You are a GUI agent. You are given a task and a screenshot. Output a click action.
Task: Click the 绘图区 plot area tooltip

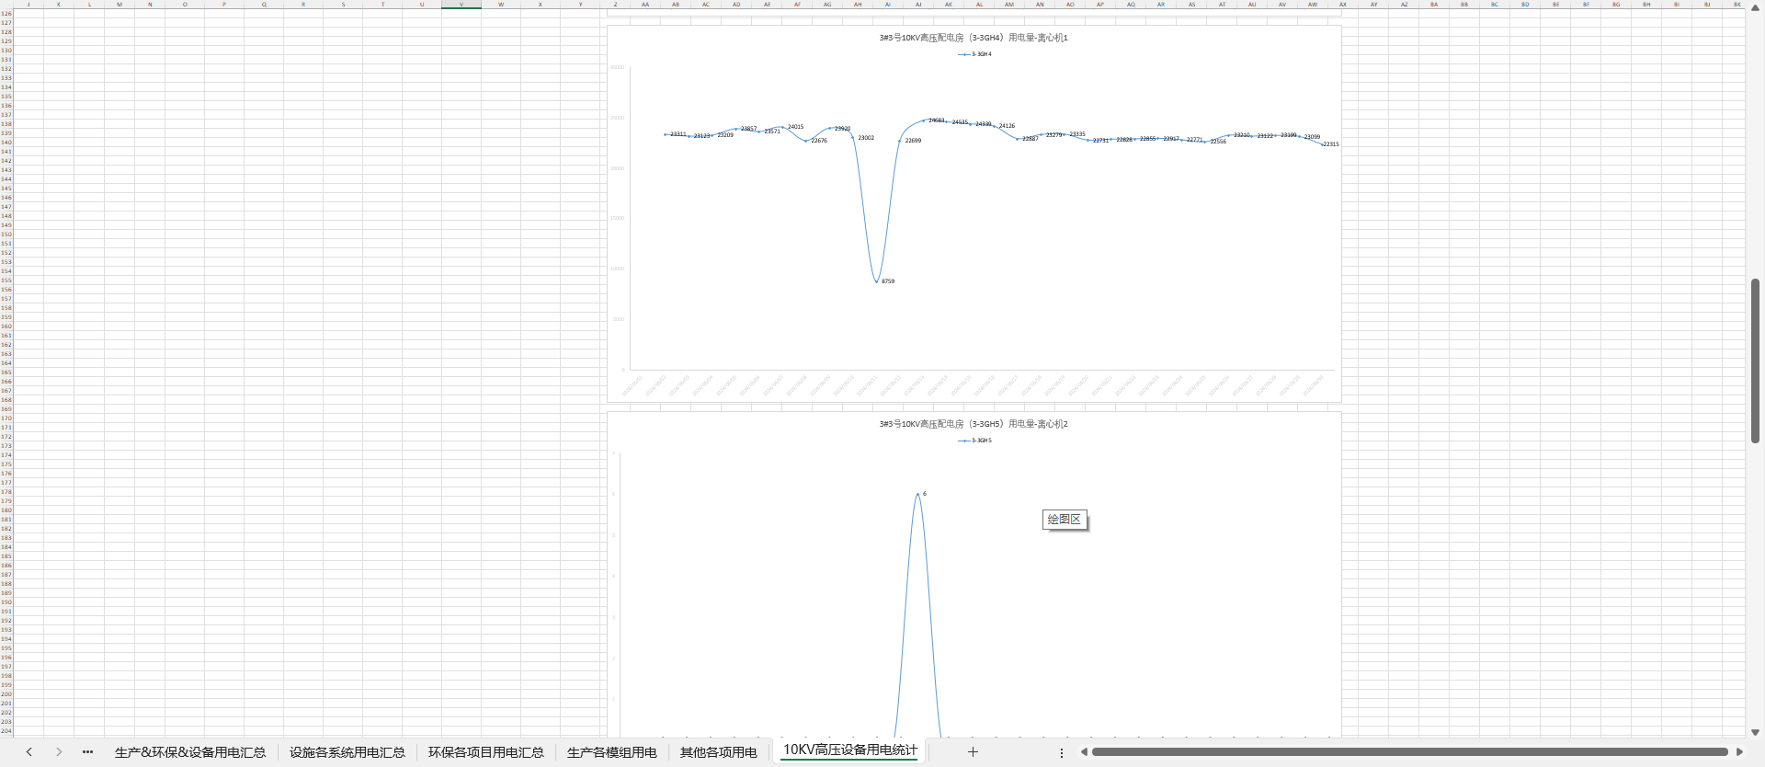point(1065,520)
